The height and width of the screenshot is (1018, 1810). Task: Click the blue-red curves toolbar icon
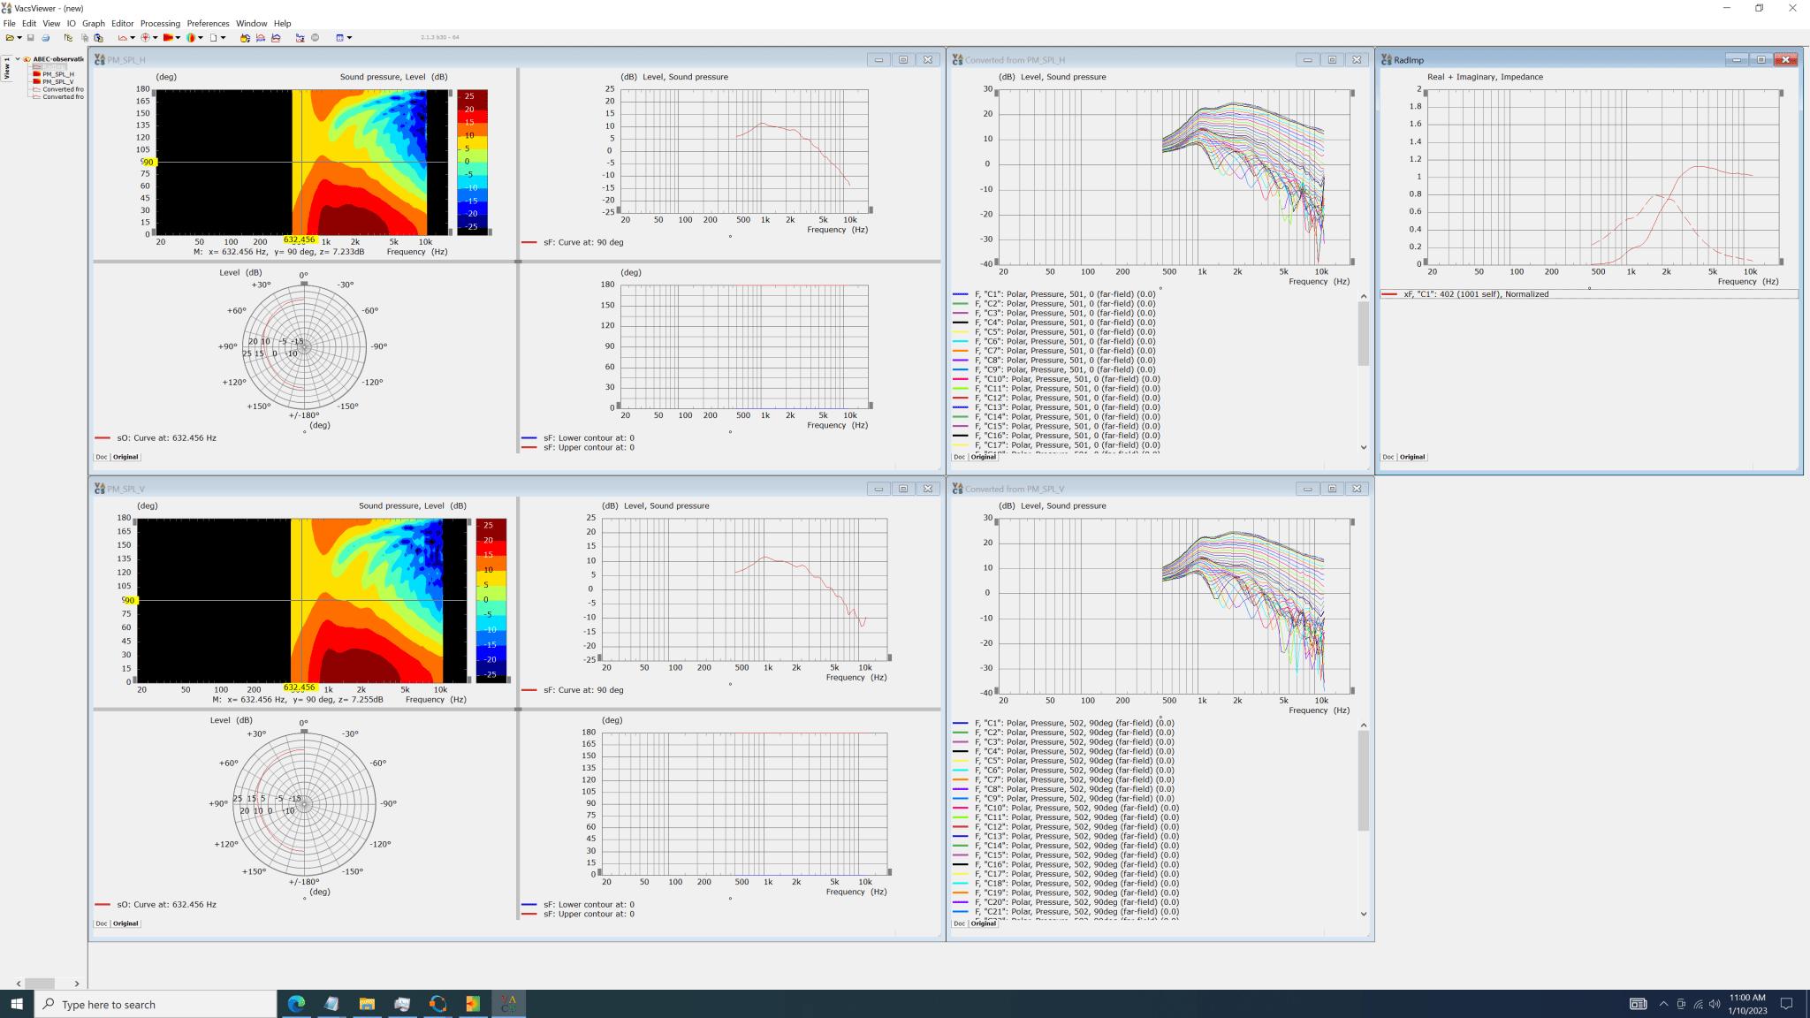coord(276,38)
